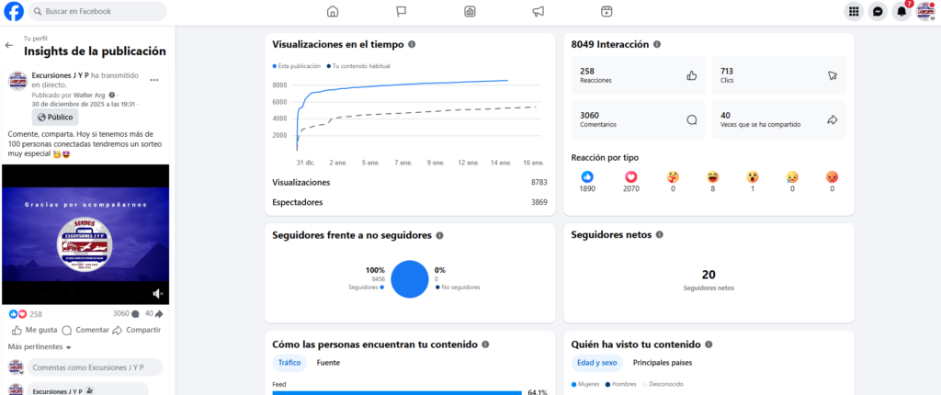The width and height of the screenshot is (941, 395).
Task: Open the Pages flag icon
Action: coord(402,12)
